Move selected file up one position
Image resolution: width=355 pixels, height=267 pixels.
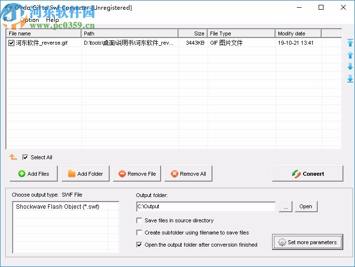(x=350, y=55)
